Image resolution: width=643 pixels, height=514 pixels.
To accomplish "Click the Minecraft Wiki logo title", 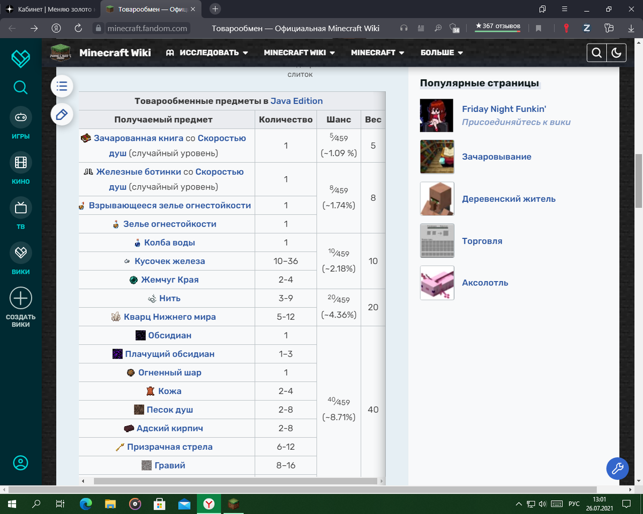I will (115, 52).
